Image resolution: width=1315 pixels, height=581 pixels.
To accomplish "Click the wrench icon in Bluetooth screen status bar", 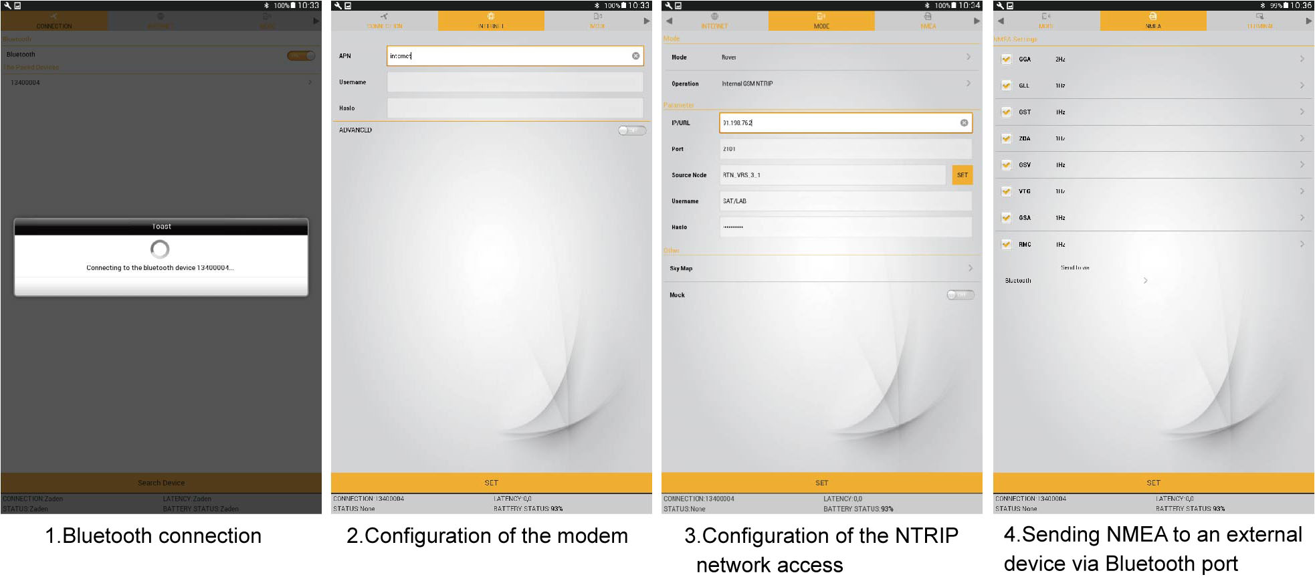I will pyautogui.click(x=7, y=5).
